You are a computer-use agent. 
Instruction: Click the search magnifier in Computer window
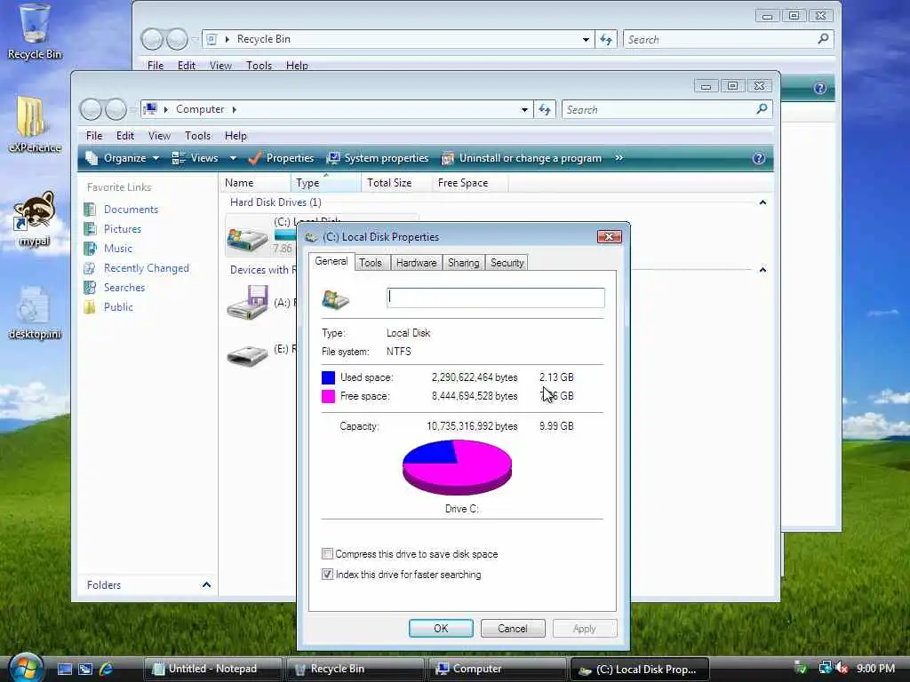point(762,109)
